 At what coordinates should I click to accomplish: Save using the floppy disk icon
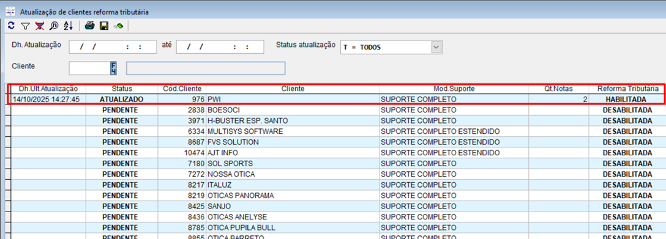pos(103,26)
